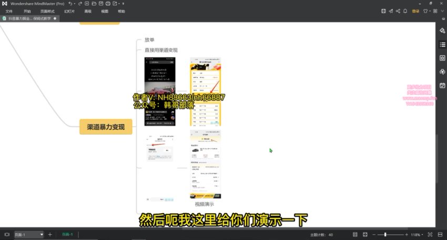Expand the 页面-1 page dropdown
447x240 pixels.
[x=41, y=234]
